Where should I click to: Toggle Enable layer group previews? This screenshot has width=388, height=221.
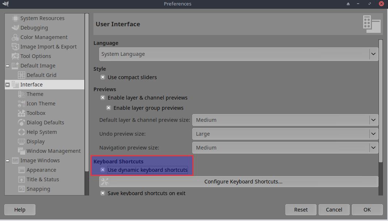109,108
